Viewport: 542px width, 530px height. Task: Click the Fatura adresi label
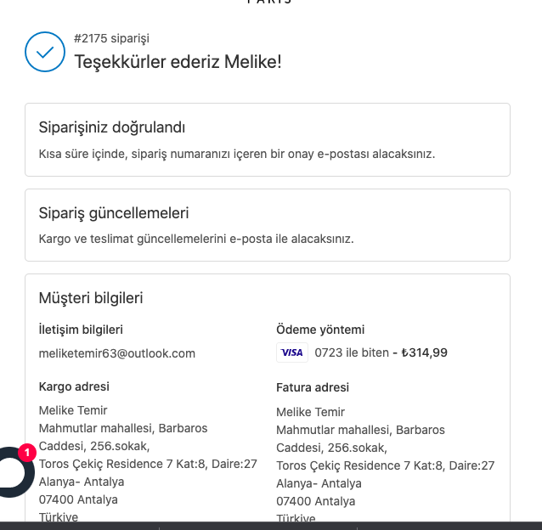click(x=313, y=388)
